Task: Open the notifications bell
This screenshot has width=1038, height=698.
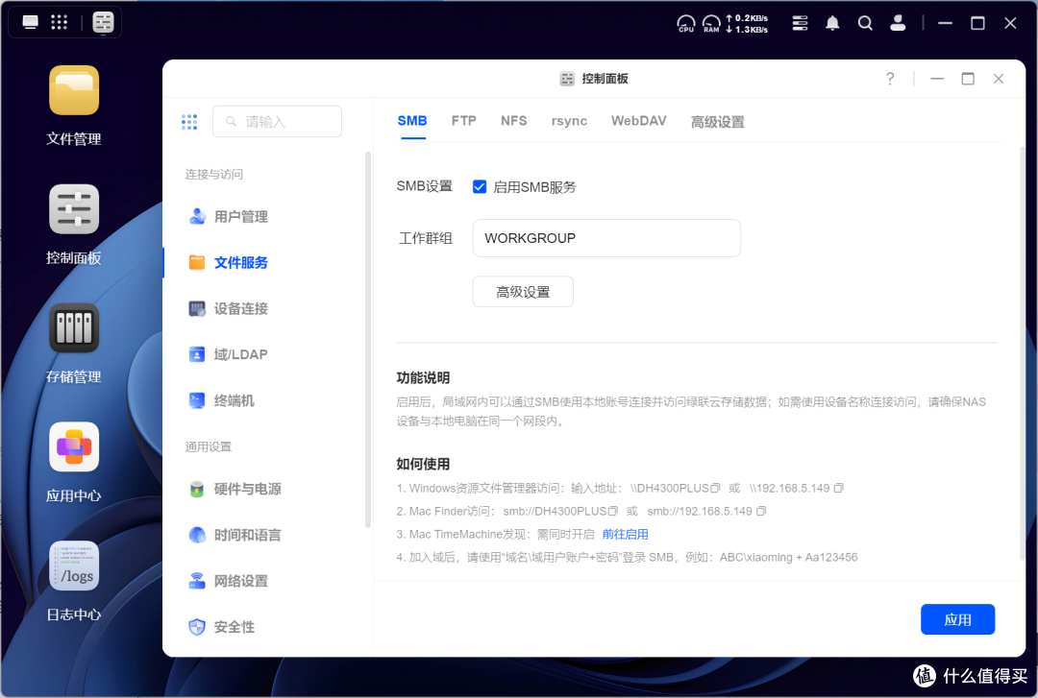Action: click(832, 24)
